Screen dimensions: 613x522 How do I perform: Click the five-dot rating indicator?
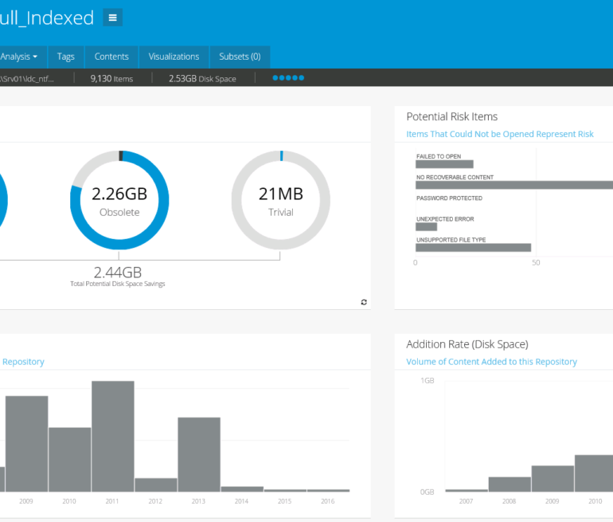(x=288, y=78)
